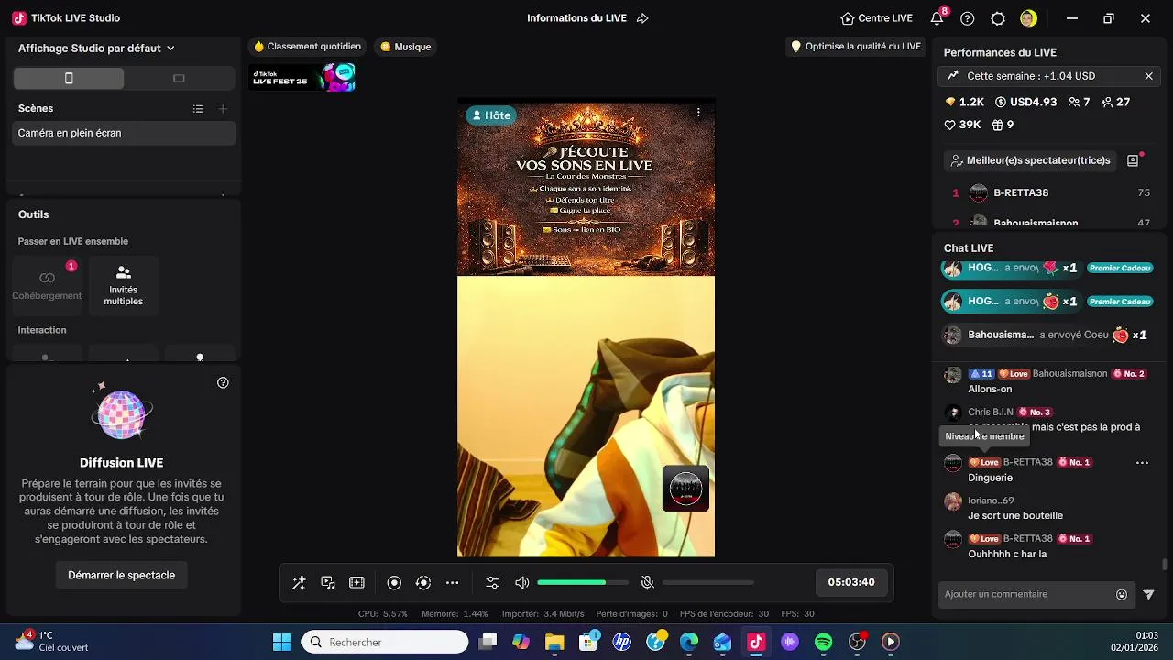1173x660 pixels.
Task: Open the Hôte badge on preview
Action: tap(490, 115)
